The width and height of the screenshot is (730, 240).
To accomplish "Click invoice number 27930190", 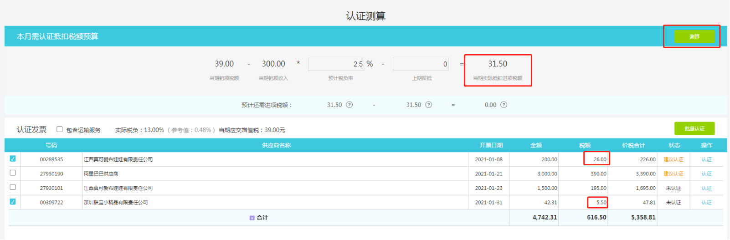I will coord(51,174).
